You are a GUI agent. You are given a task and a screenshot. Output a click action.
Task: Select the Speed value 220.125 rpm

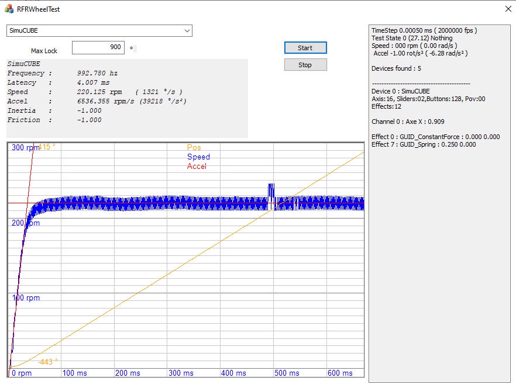[x=99, y=92]
